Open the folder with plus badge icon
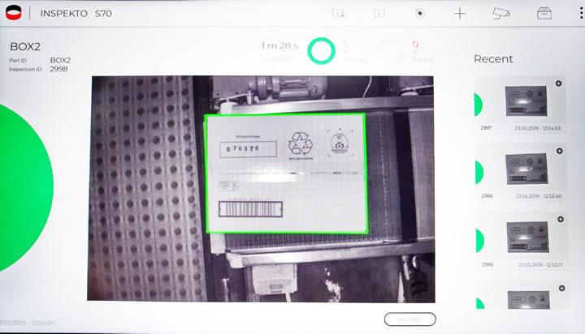Screen dimensions: 585x334 tap(338, 14)
